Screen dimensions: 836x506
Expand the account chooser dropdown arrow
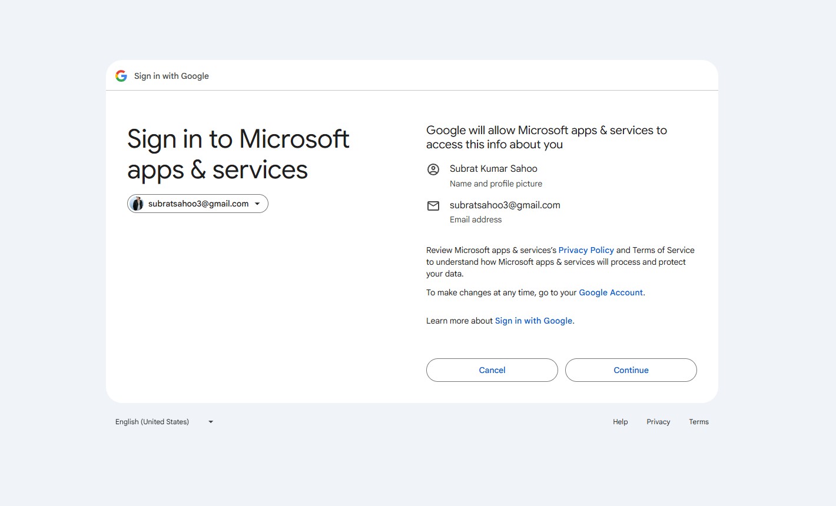pyautogui.click(x=257, y=204)
